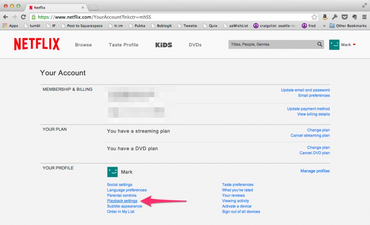Switch to the KIDS section
This screenshot has width=370, height=225.
(x=163, y=45)
